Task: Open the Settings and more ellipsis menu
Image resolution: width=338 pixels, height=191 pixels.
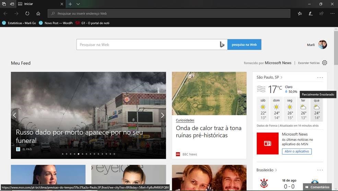Action: pyautogui.click(x=332, y=13)
